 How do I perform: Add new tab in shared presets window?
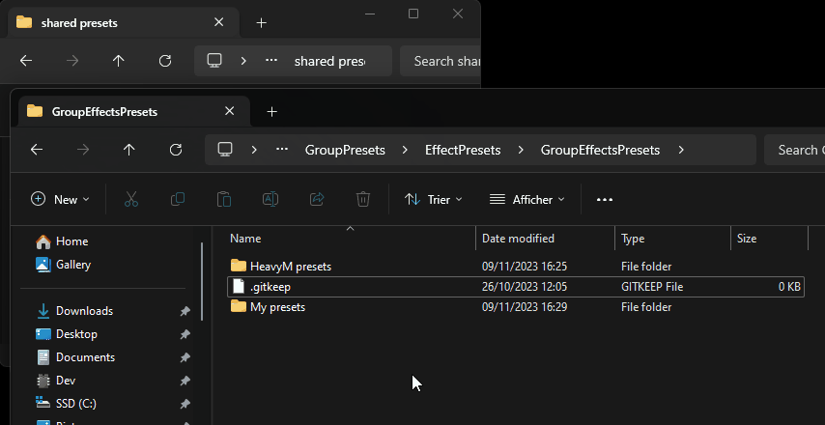pyautogui.click(x=261, y=22)
